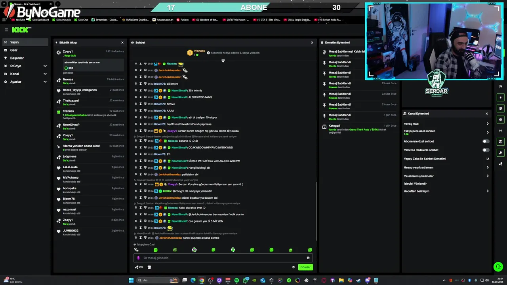Viewport: 507px width, 285px height.
Task: Insert the last green emote in row
Action: (x=310, y=250)
